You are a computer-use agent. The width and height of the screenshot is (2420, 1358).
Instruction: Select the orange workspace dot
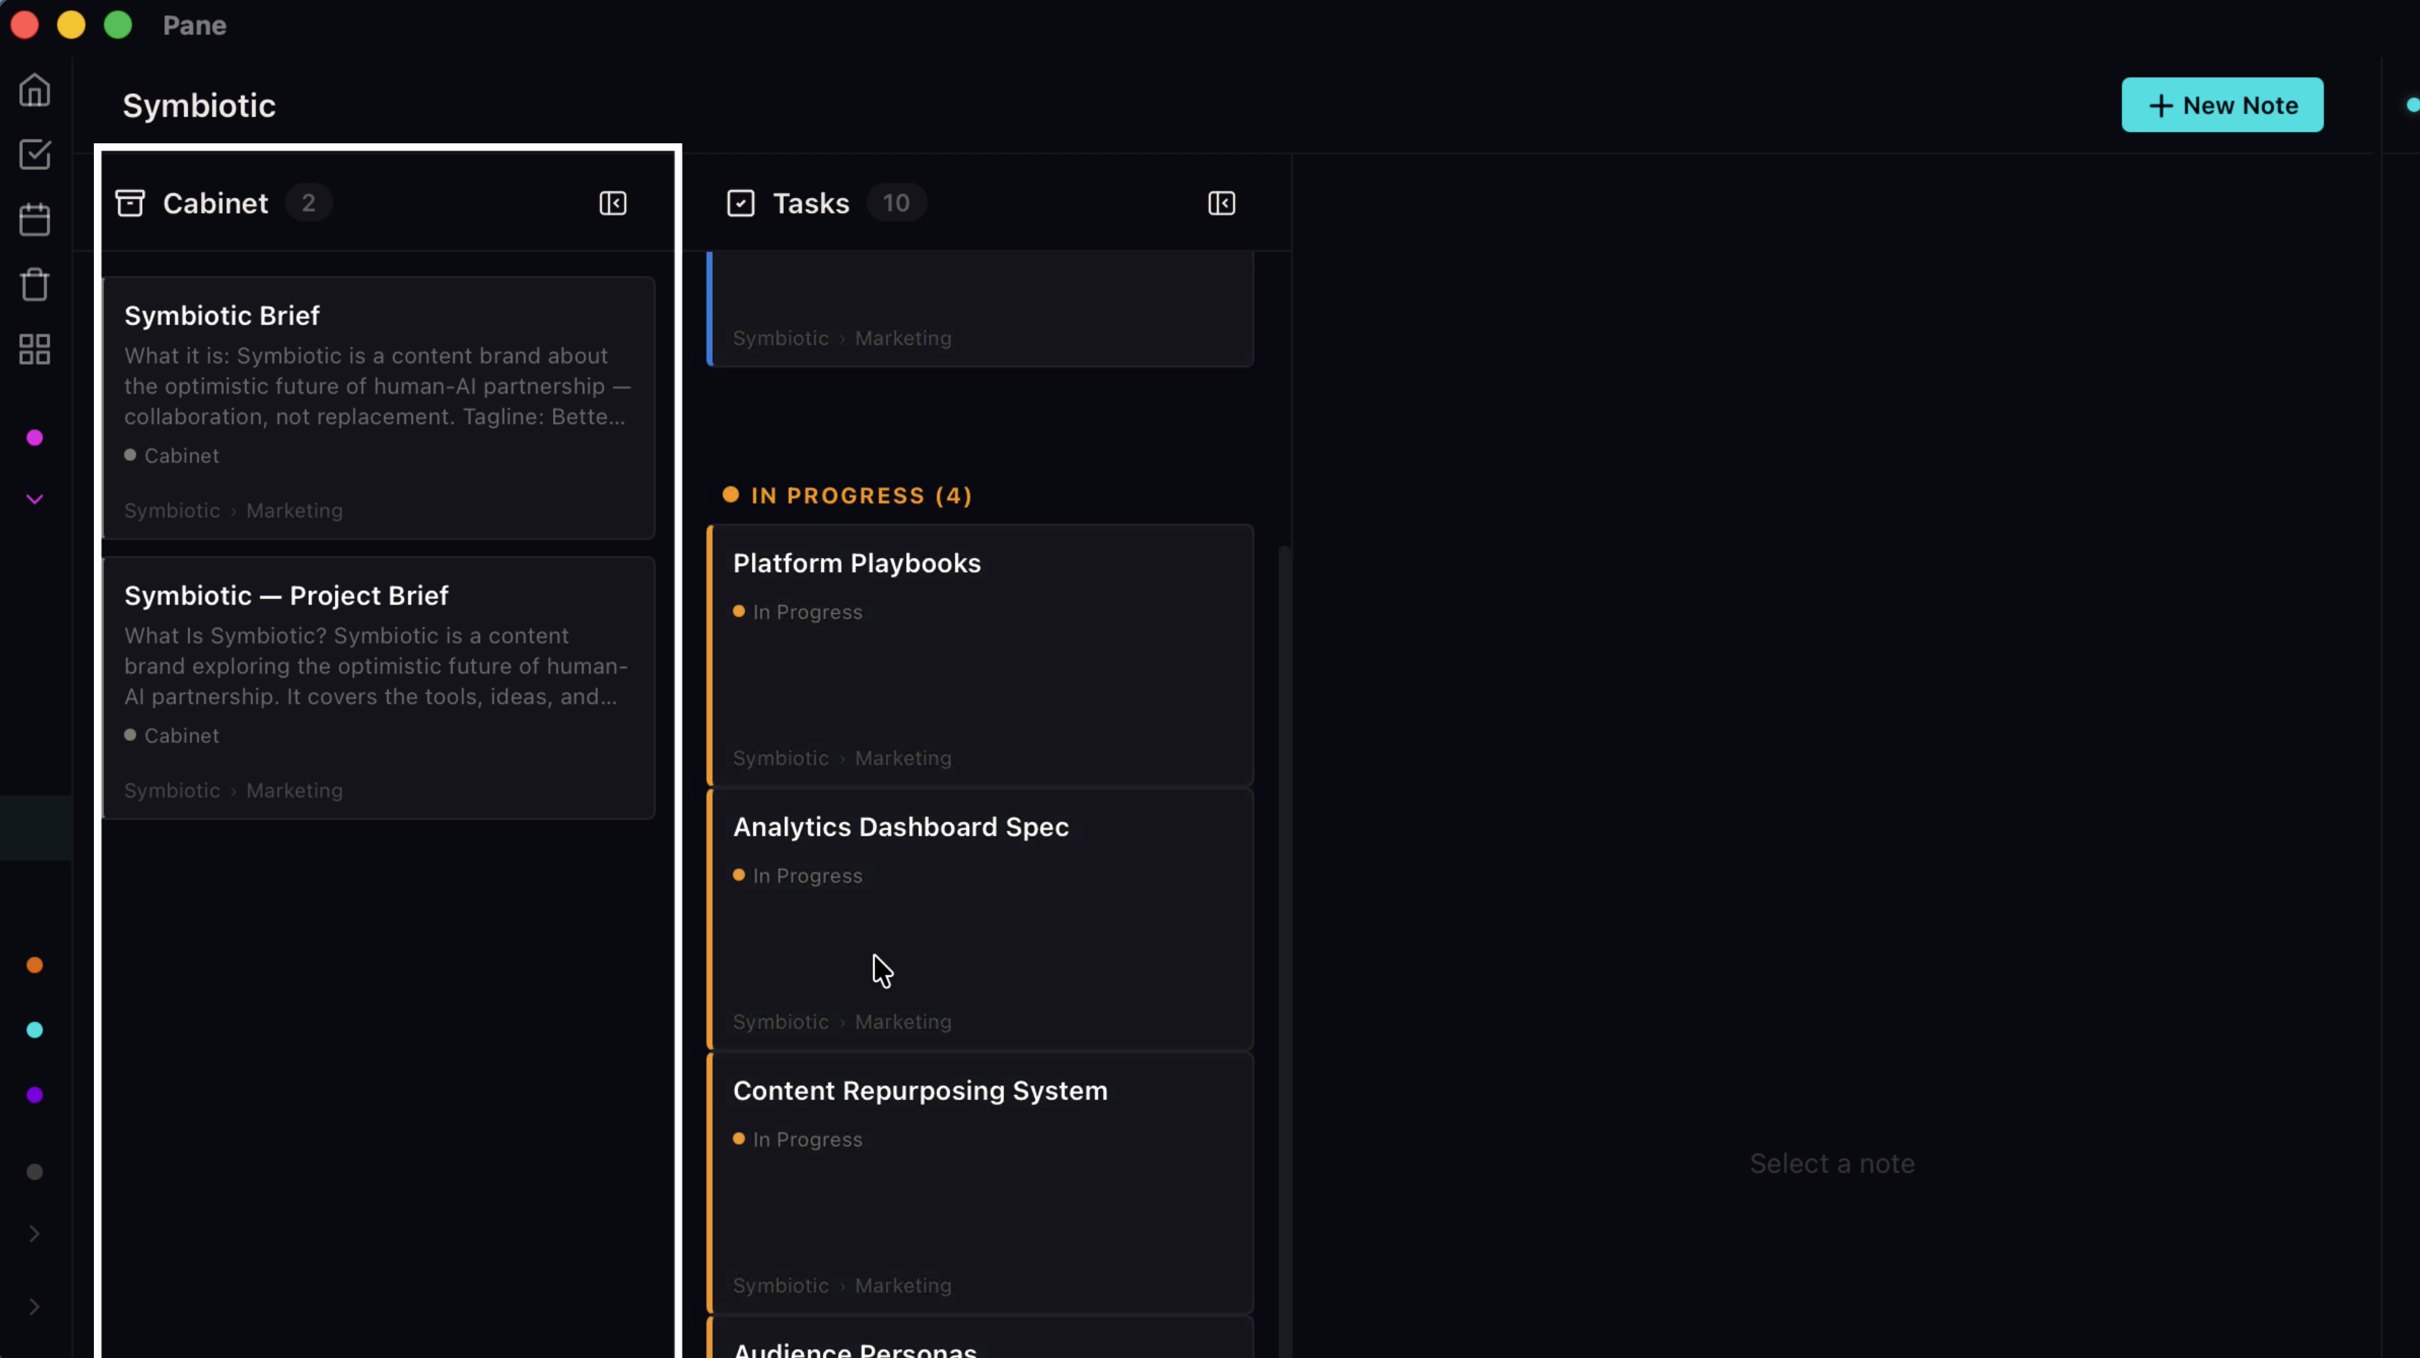(35, 966)
